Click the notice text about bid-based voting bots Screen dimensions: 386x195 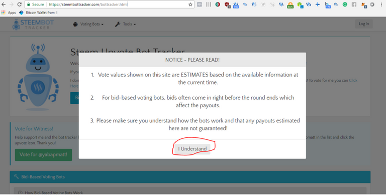click(x=198, y=101)
